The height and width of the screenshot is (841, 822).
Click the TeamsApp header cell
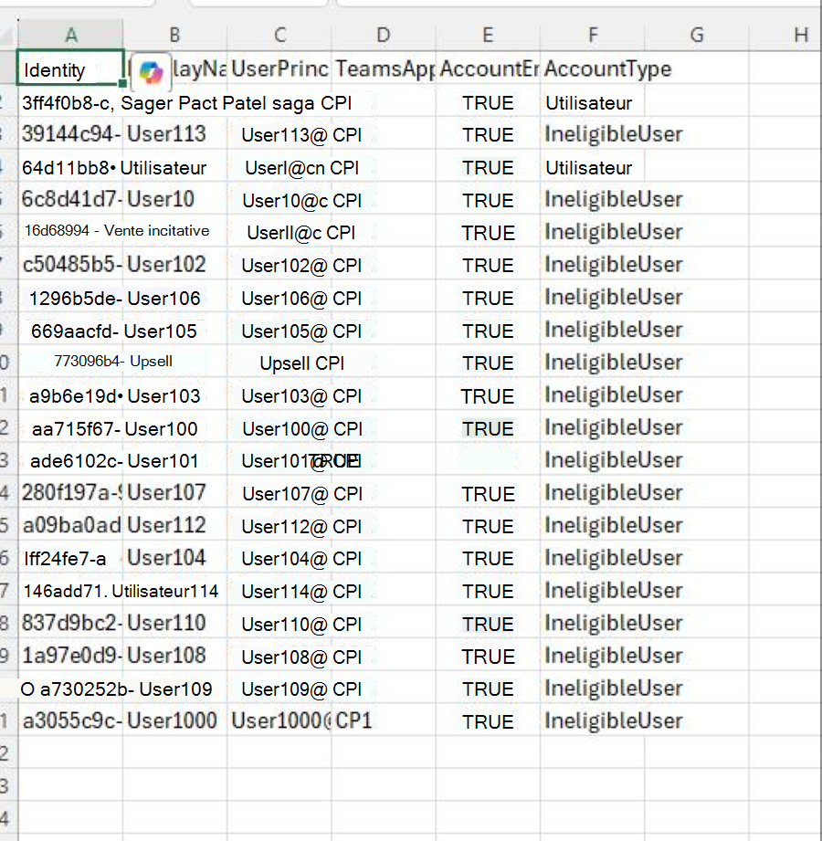pos(384,68)
